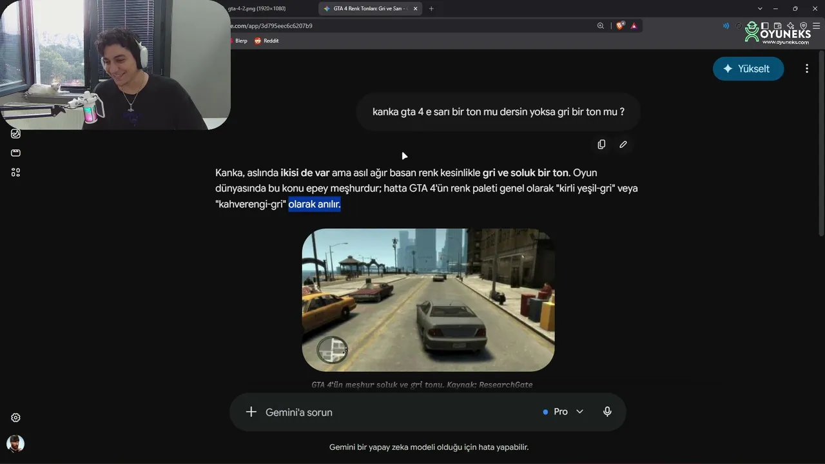Click the disclaimer "Gemini bir yapay zeka modeli..."

[429, 447]
